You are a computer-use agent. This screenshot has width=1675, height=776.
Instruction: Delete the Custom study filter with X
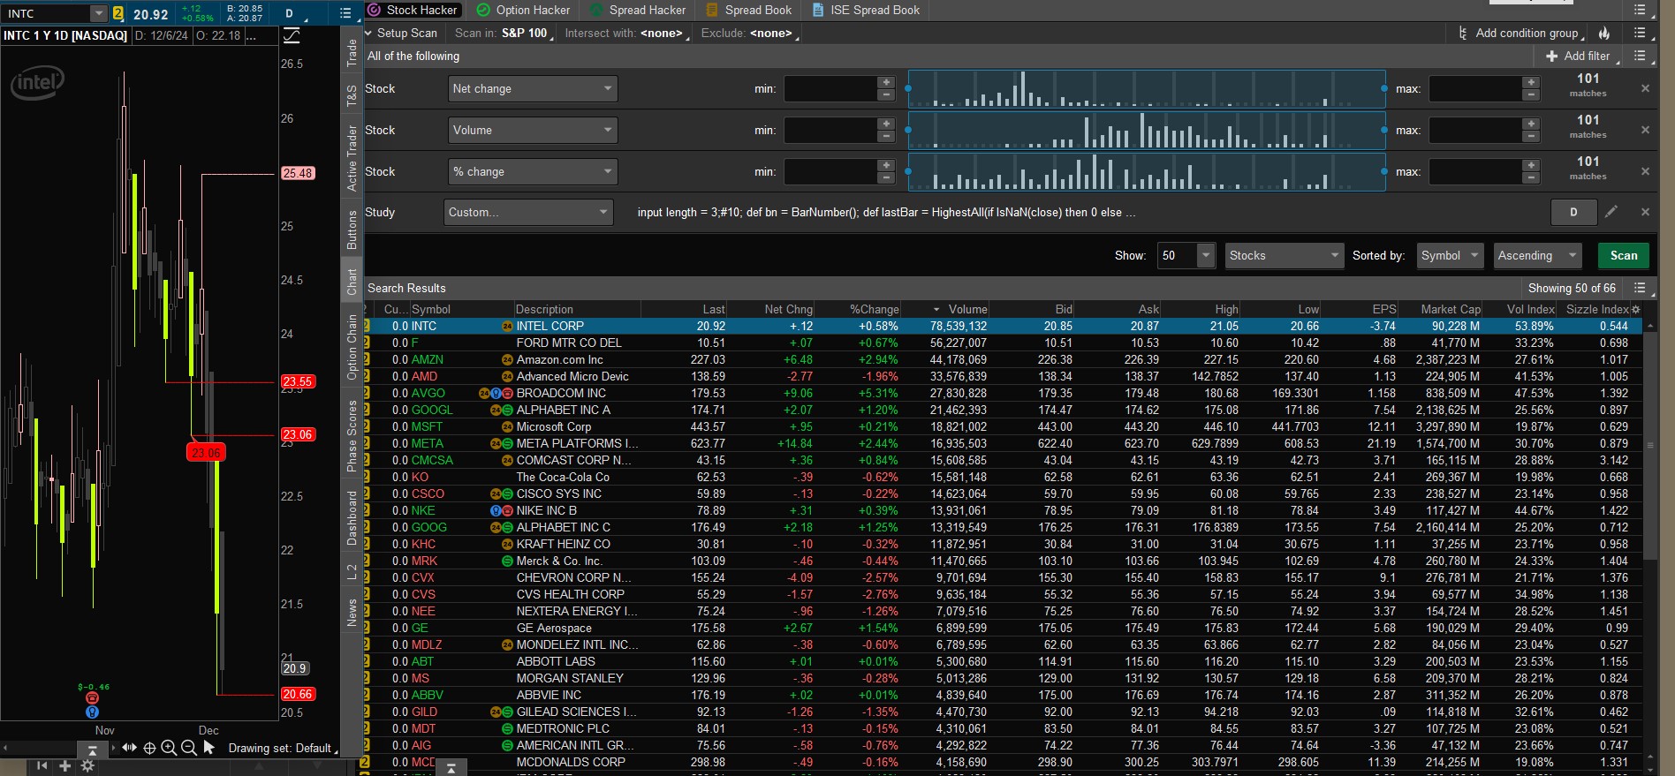pos(1645,212)
